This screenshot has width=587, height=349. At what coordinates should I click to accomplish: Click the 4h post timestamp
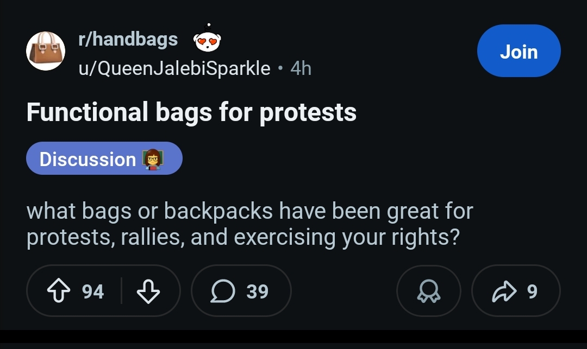pyautogui.click(x=301, y=68)
